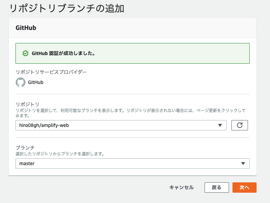Click the キャンセル link

(x=181, y=188)
